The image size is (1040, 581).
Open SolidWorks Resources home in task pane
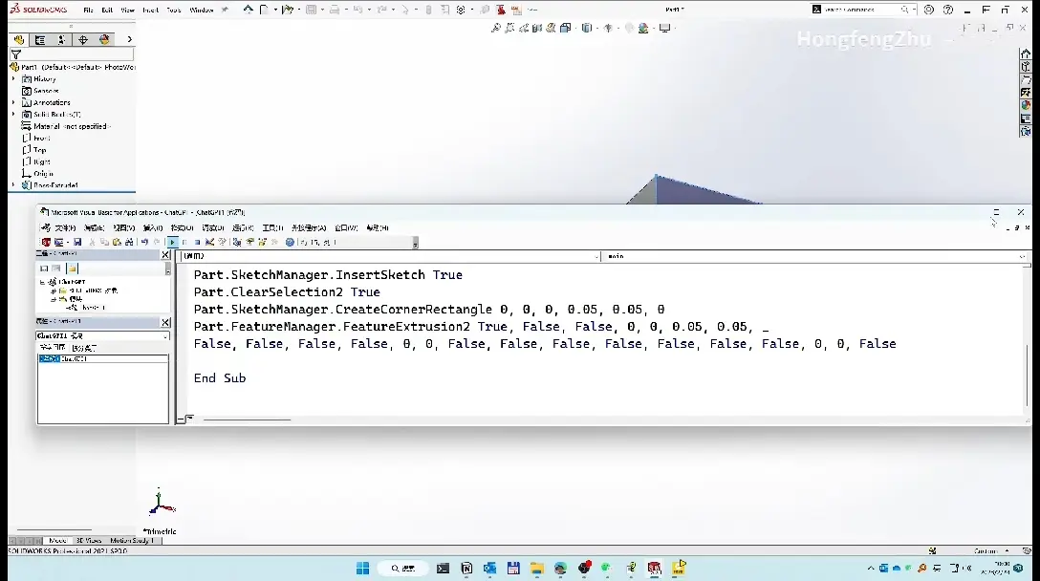pyautogui.click(x=1026, y=54)
